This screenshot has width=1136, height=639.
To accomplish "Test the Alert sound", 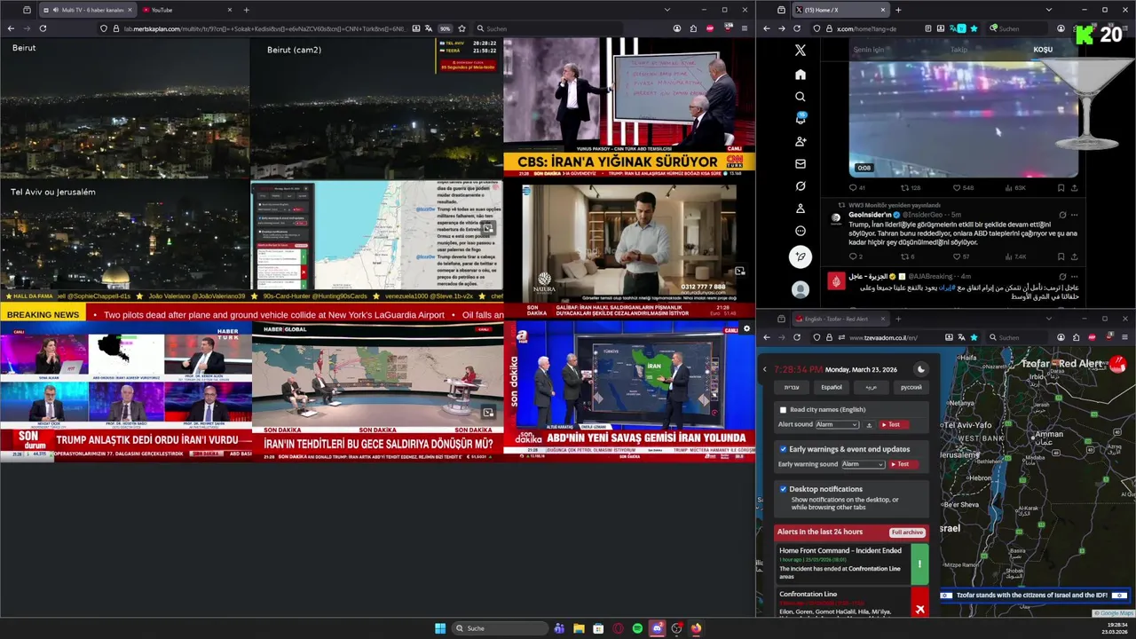I will point(895,425).
